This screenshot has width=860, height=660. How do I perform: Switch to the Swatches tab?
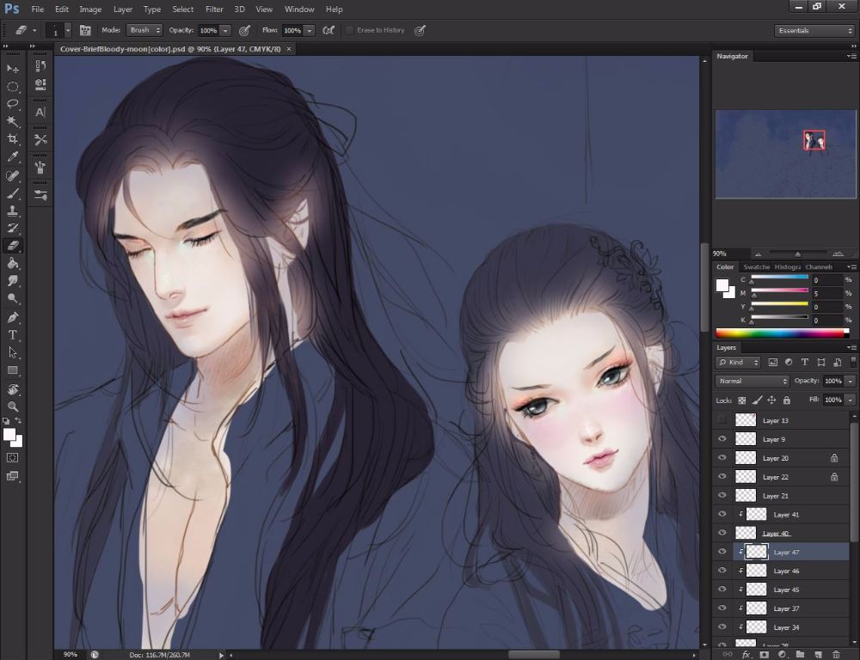click(756, 267)
